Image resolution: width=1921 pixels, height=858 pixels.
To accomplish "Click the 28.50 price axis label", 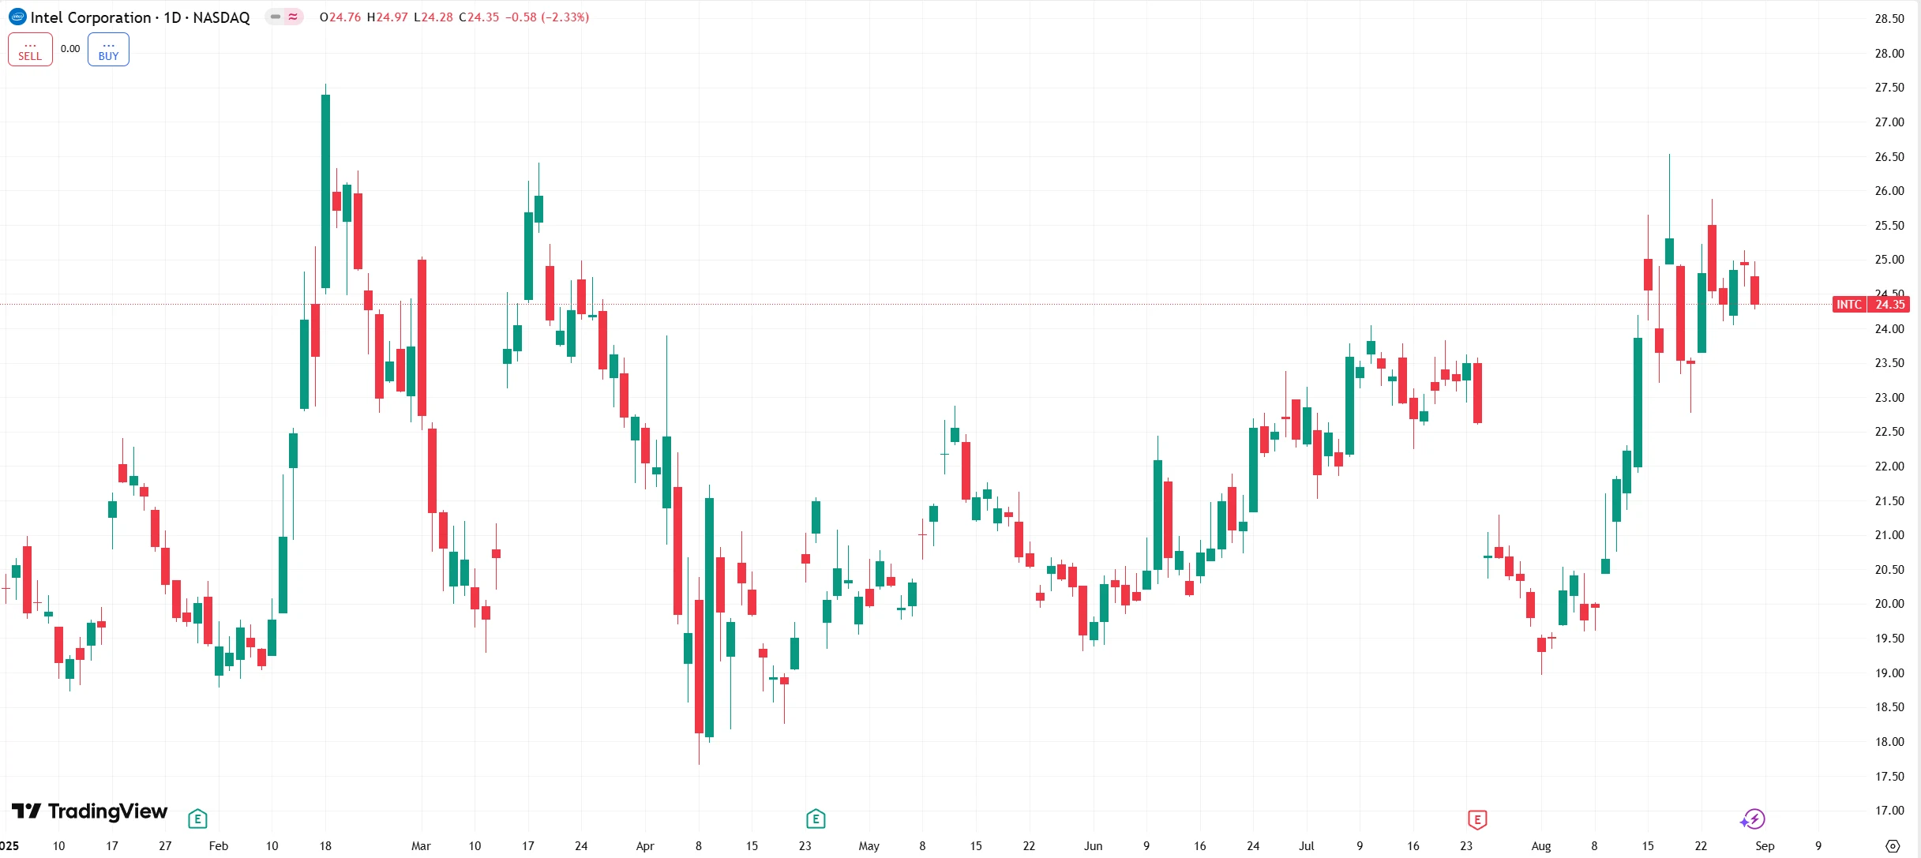I will [x=1889, y=19].
